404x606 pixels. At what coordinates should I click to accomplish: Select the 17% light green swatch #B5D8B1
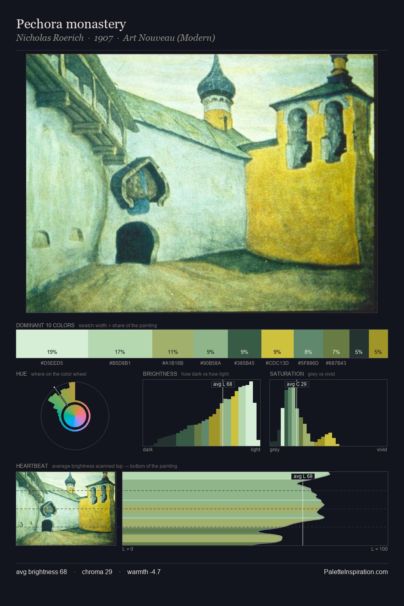click(120, 344)
